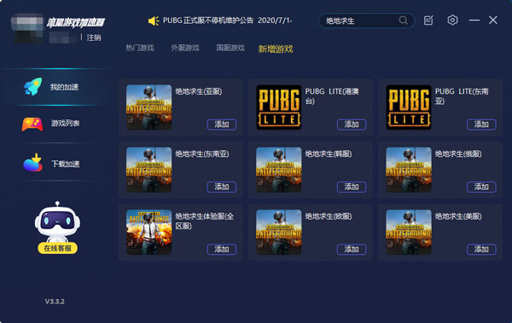Open the 游戏列表 gamepad icon

32,124
